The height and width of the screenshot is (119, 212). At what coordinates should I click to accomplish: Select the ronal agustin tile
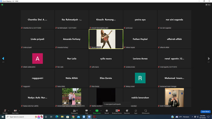coord(174,59)
